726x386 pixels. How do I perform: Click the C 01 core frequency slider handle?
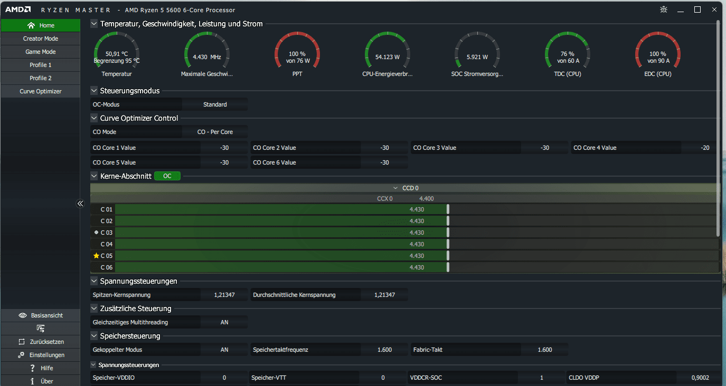pyautogui.click(x=448, y=209)
